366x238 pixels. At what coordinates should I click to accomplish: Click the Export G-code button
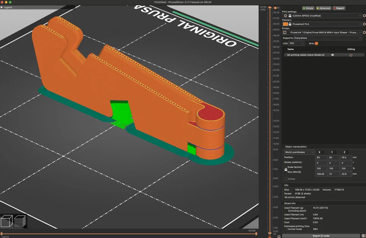322,236
